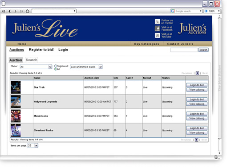Sort by Status column header
This screenshot has height=167, width=227.
[x=166, y=78]
